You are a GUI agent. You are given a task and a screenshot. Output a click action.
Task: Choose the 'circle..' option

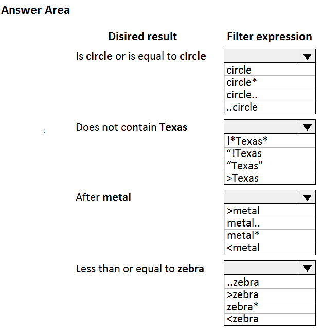click(270, 95)
